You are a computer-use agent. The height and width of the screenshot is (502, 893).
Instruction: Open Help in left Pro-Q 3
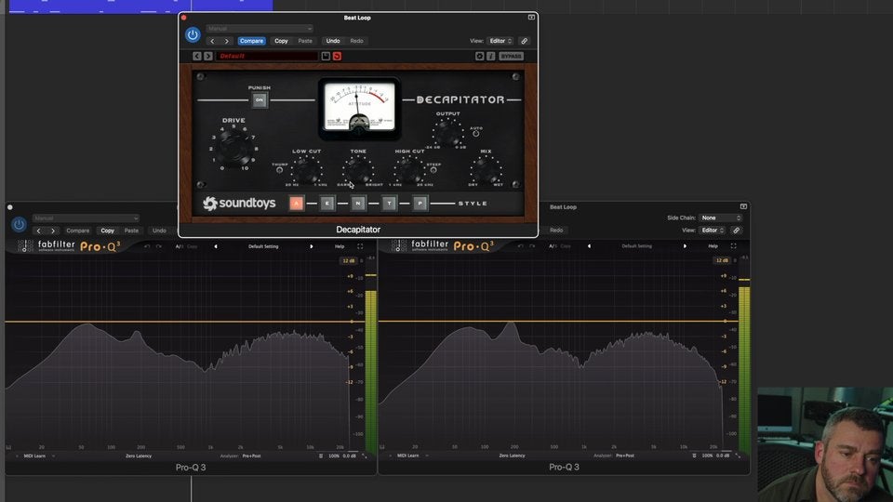point(340,246)
